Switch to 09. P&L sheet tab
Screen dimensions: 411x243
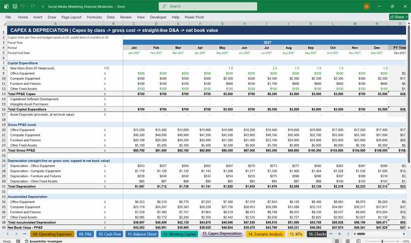(85, 234)
